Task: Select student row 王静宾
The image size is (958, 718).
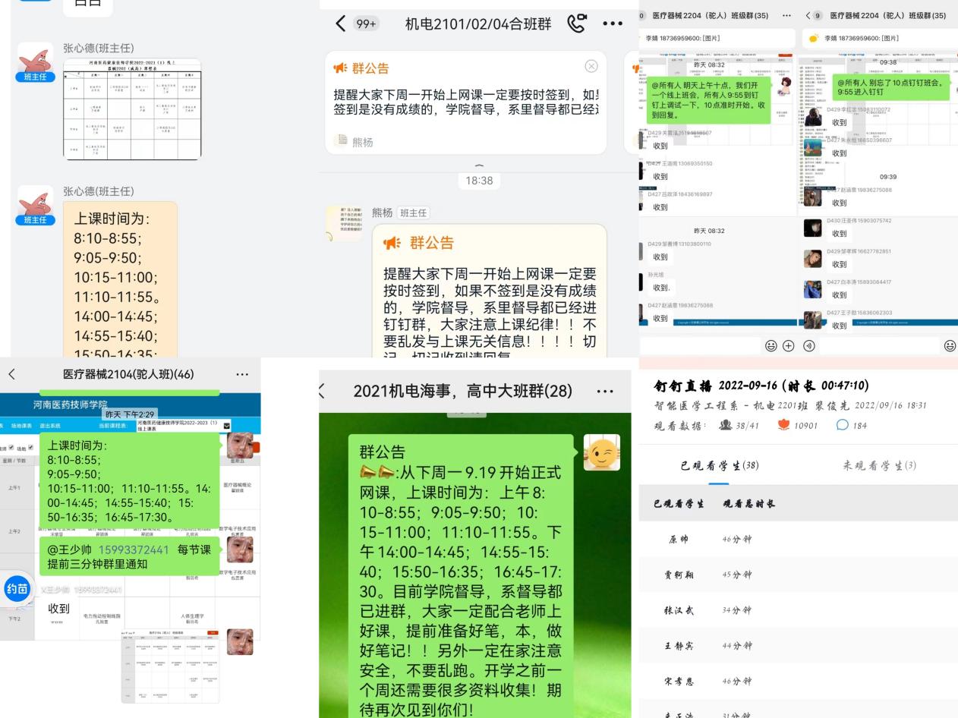Action: click(799, 646)
